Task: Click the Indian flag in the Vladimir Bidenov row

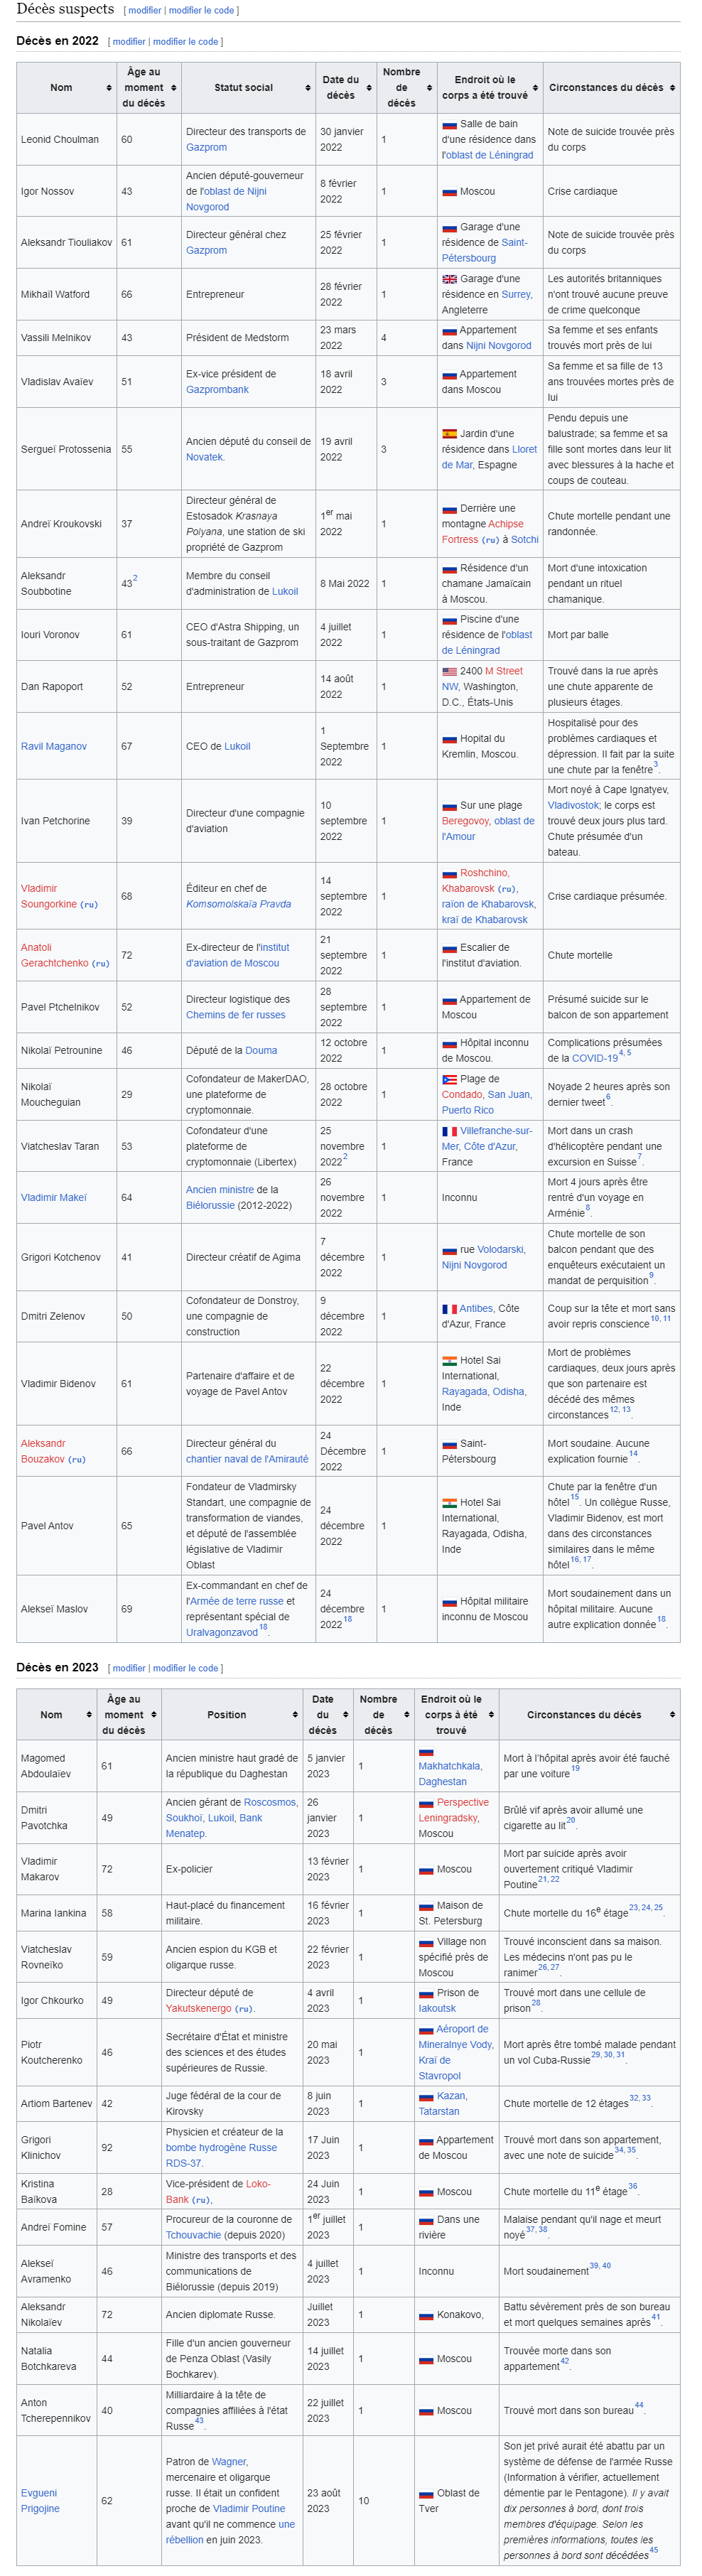Action: (x=449, y=1360)
